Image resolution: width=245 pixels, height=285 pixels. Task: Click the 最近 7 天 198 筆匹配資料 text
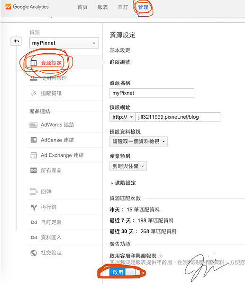[x=142, y=220]
